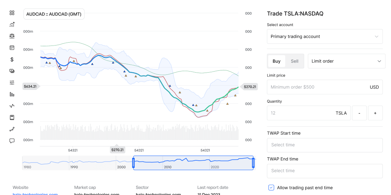Image resolution: width=391 pixels, height=195 pixels.
Task: Open the sliders settings icon in sidebar
Action: point(12,83)
